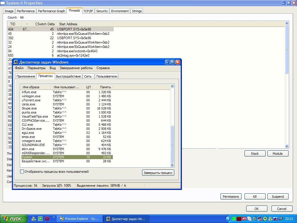Select Skype.exe process row
The height and width of the screenshot is (223, 297).
click(66, 108)
